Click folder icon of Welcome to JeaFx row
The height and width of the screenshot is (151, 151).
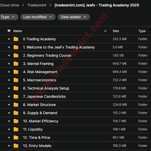point(16,47)
